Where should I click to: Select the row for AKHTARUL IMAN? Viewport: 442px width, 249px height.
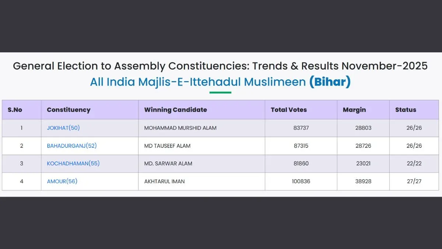164,181
